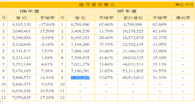Screen dimensions: 195x104
Task: Click the 單位: 仟元 unit label
Action: click(x=184, y=5)
